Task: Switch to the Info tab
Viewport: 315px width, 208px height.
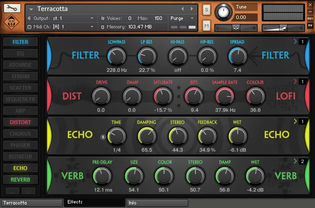Action: tap(157, 203)
